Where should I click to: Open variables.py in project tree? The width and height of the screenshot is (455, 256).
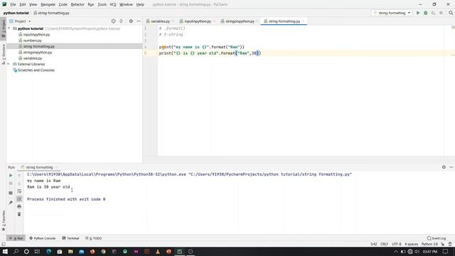[33, 58]
